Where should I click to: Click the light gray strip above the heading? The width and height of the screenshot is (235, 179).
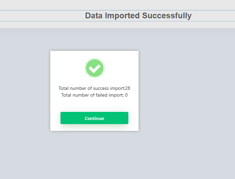pyautogui.click(x=117, y=5)
